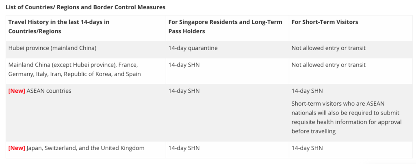Select the 'For Short-Term Visitors' column header

[x=325, y=22]
